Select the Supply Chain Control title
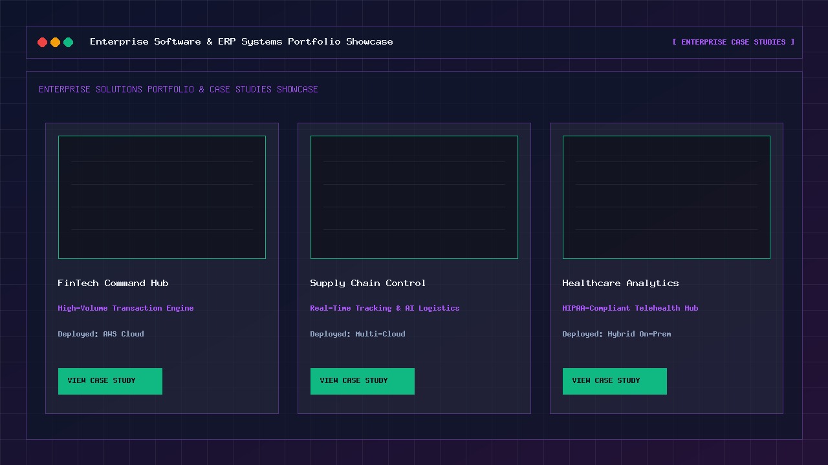Viewport: 828px width, 465px height. [x=368, y=283]
